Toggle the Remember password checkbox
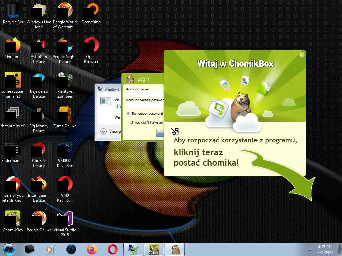Viewport: 342px width, 256px height. click(128, 113)
